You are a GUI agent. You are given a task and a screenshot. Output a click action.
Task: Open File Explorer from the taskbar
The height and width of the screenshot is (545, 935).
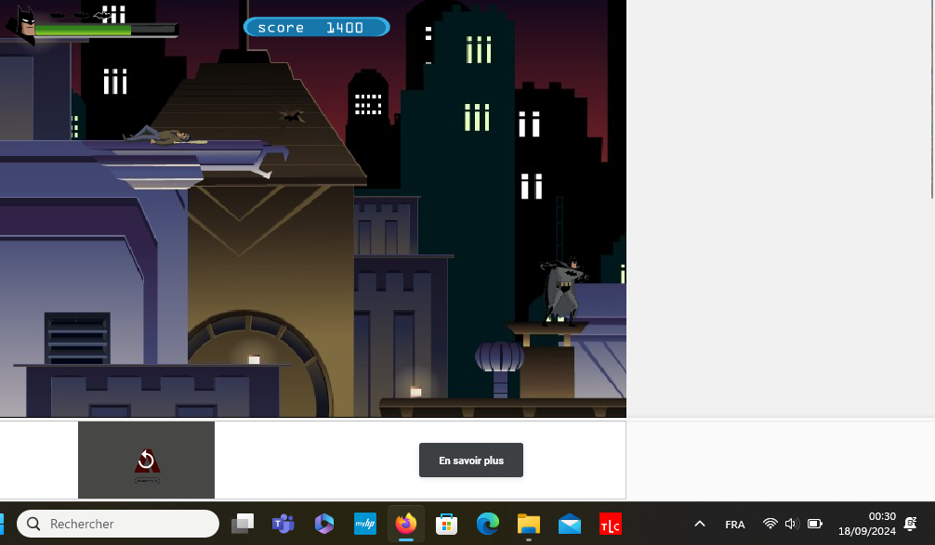pos(528,524)
